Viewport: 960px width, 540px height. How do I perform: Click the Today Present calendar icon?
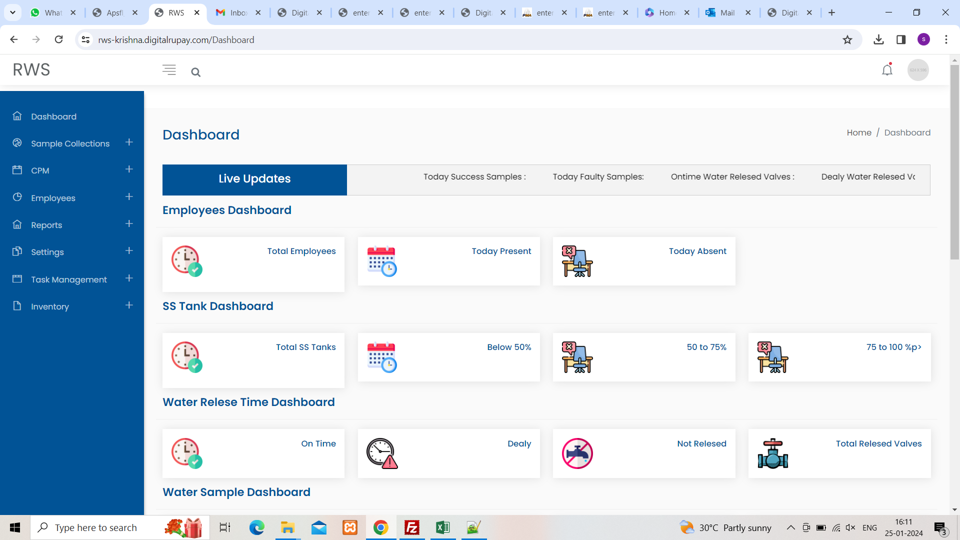[382, 261]
